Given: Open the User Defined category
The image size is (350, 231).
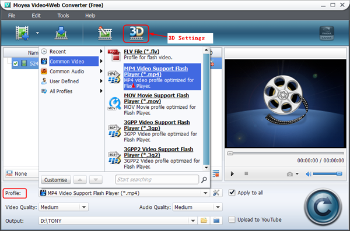Looking at the screenshot, I should (x=71, y=81).
